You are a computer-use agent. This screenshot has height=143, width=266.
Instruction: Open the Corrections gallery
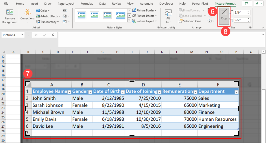(27, 16)
